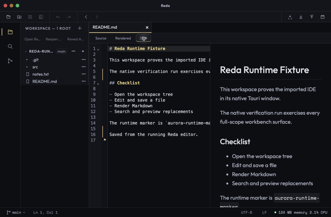This screenshot has width=331, height=217.
Task: Click the main branch badge beside REDA-RUN...
Action: point(61,52)
